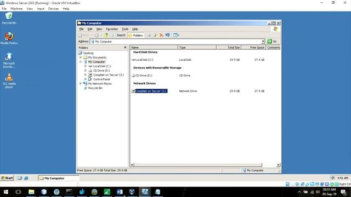351x197 pixels.
Task: Click inside the Address field
Action: [175, 42]
